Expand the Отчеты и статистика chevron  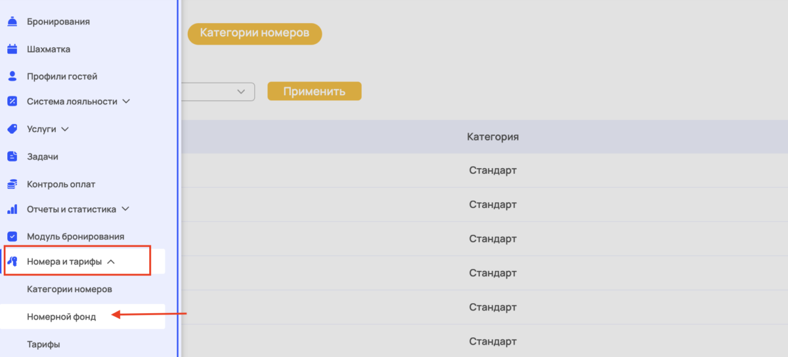click(126, 209)
